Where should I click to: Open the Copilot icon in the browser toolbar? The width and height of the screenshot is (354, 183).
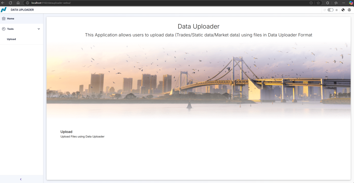point(351,3)
